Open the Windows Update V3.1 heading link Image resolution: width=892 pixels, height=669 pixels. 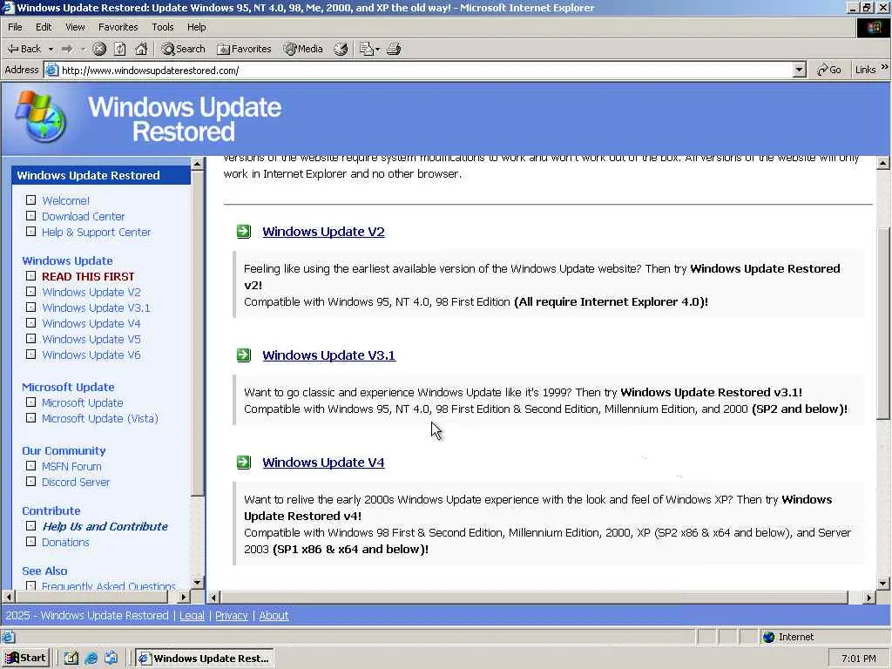click(x=328, y=355)
